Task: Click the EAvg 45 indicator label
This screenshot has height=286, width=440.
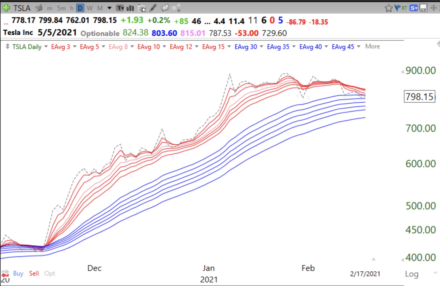Action: (343, 47)
